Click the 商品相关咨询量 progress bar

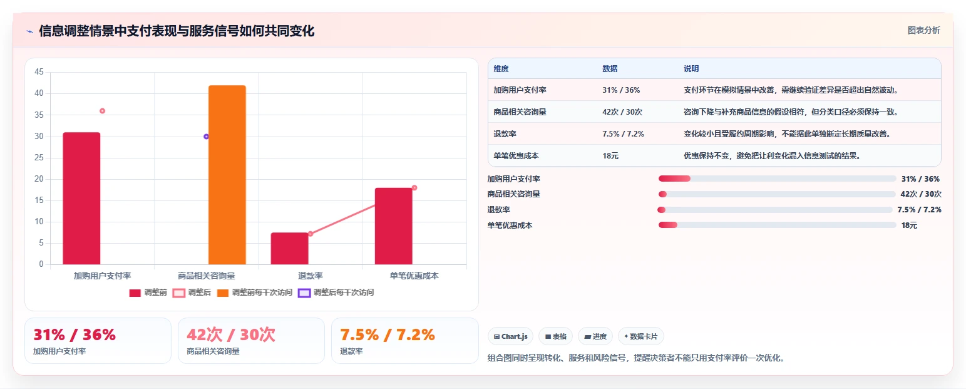(x=777, y=194)
